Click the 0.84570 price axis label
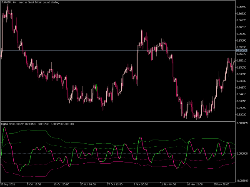 (242, 88)
